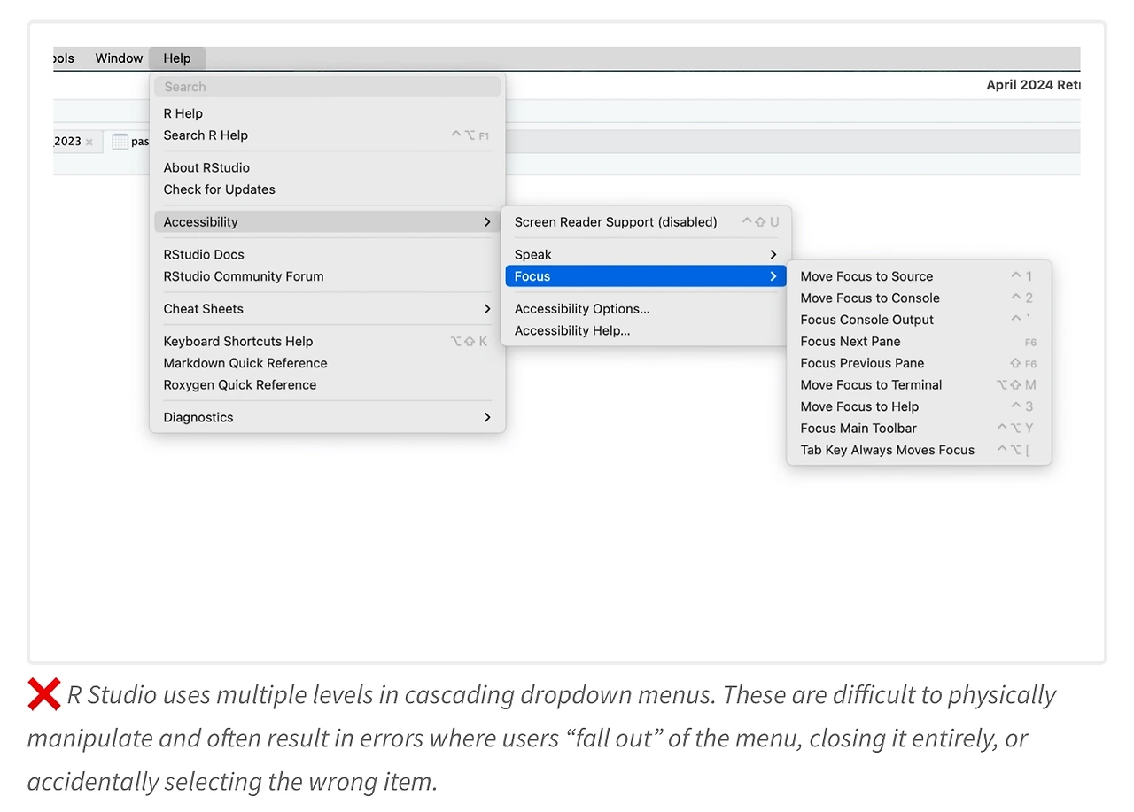
Task: Choose Focus Next Pane
Action: tap(919, 342)
